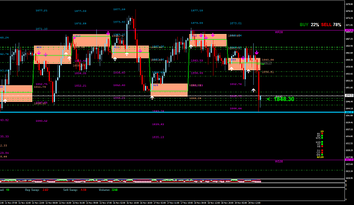Click the magenta 1844.66 level label

tap(236, 109)
